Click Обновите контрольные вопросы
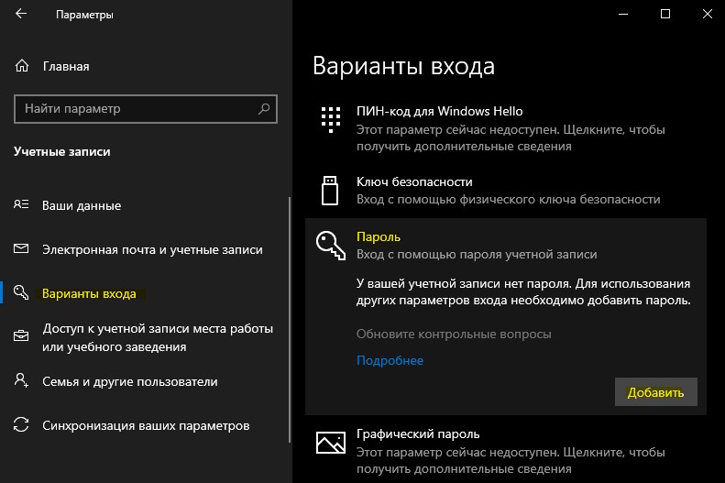The image size is (725, 483). [454, 335]
